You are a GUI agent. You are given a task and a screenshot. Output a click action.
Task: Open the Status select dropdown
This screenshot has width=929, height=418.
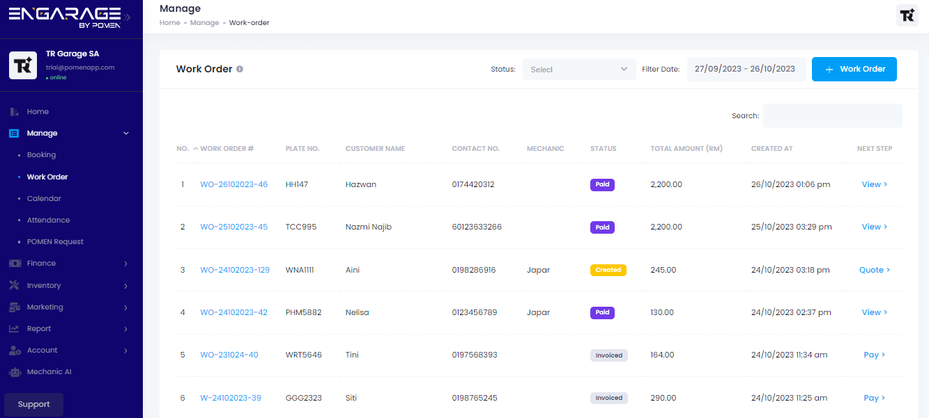[x=579, y=70]
